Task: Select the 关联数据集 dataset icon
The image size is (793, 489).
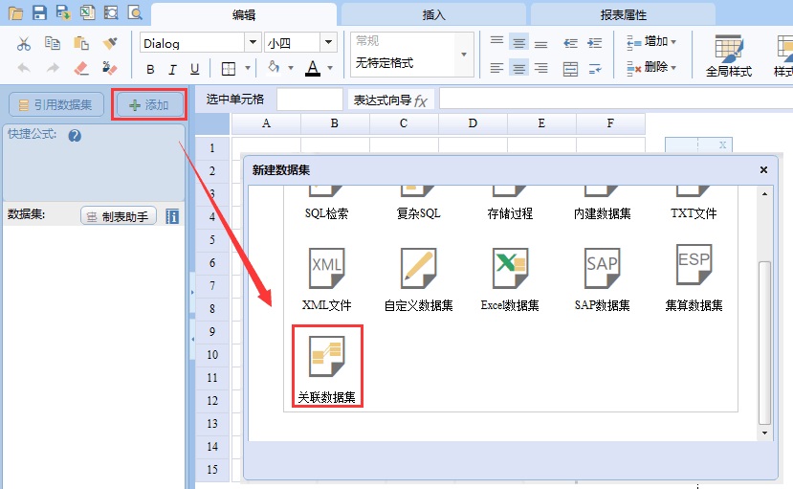Action: click(x=329, y=357)
